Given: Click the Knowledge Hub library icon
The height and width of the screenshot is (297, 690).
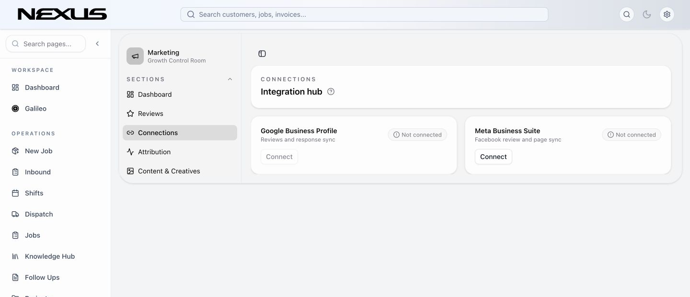Looking at the screenshot, I should click(x=15, y=256).
